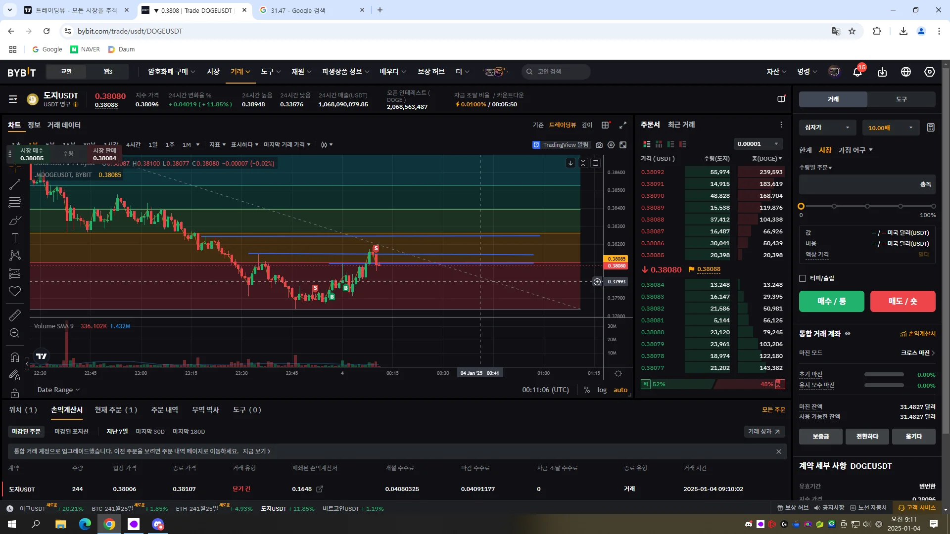The width and height of the screenshot is (950, 534).
Task: Open the 10.00배 leverage dropdown
Action: (890, 128)
